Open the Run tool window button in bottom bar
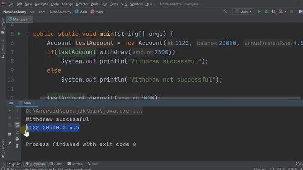The image size is (303, 170). pyautogui.click(x=15, y=164)
